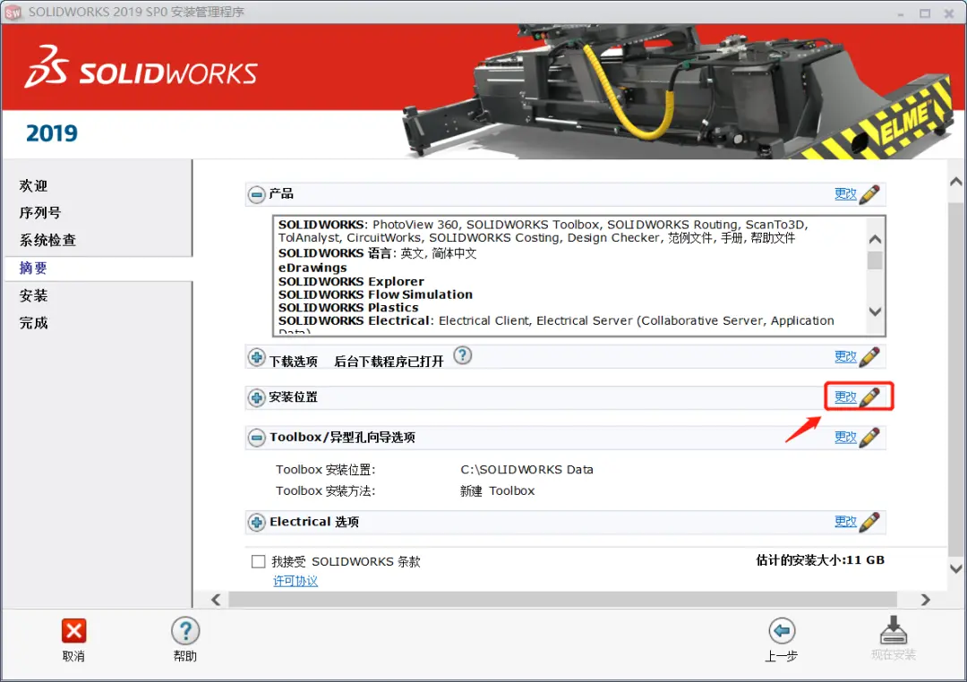Open the 帮助 question mark icon
Viewport: 967px width, 682px height.
(185, 631)
